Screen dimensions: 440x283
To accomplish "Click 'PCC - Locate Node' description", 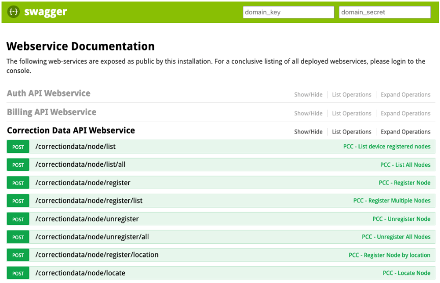I will tap(406, 273).
